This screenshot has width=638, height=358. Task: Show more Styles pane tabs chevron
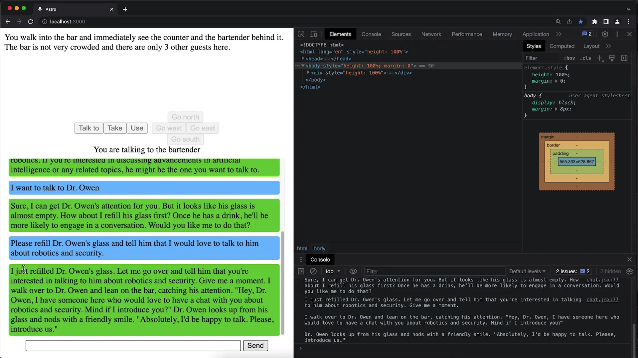pos(608,46)
